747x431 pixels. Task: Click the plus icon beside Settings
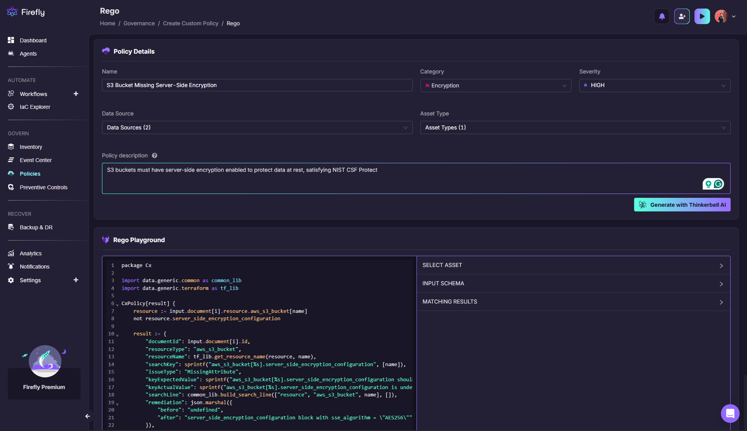76,280
